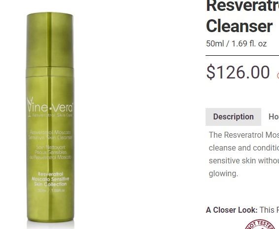Switch to the partially visible 'Ho' tab

274,117
